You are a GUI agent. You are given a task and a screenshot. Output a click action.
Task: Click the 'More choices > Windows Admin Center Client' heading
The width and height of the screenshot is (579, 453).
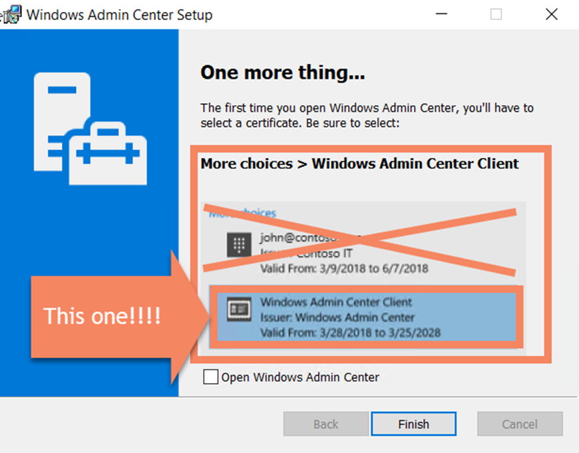pyautogui.click(x=359, y=164)
